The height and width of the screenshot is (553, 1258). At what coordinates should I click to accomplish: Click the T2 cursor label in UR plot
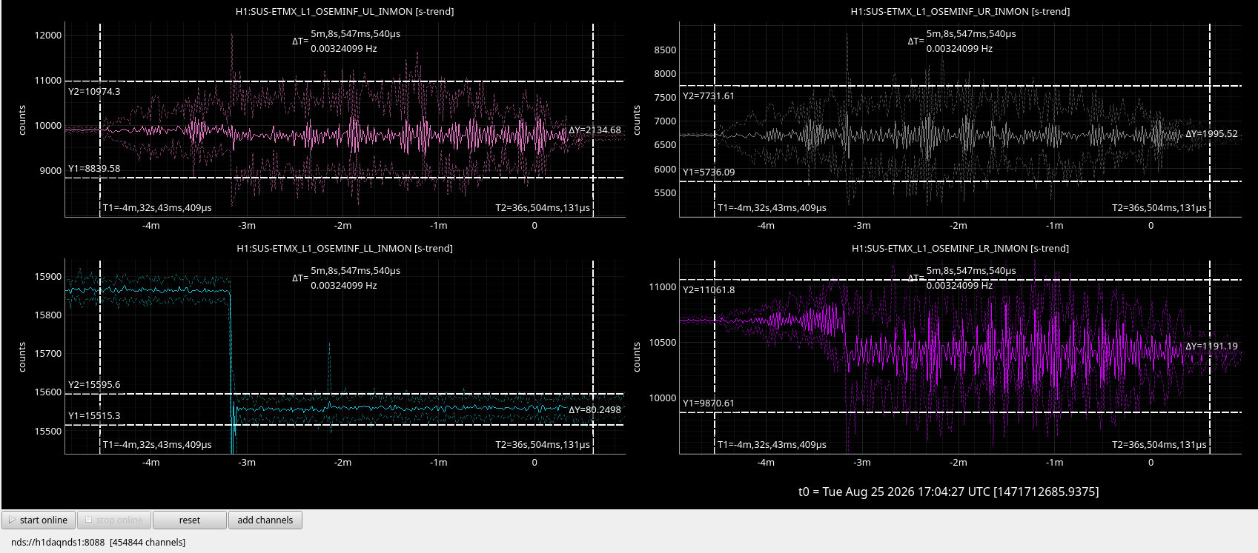click(1159, 207)
